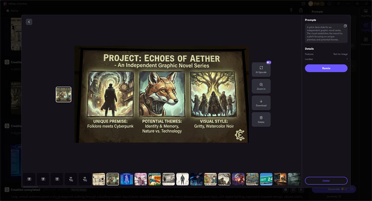Select the sepia comic page thumbnail in the filmstrip
This screenshot has width=372, height=201.
coord(99,179)
